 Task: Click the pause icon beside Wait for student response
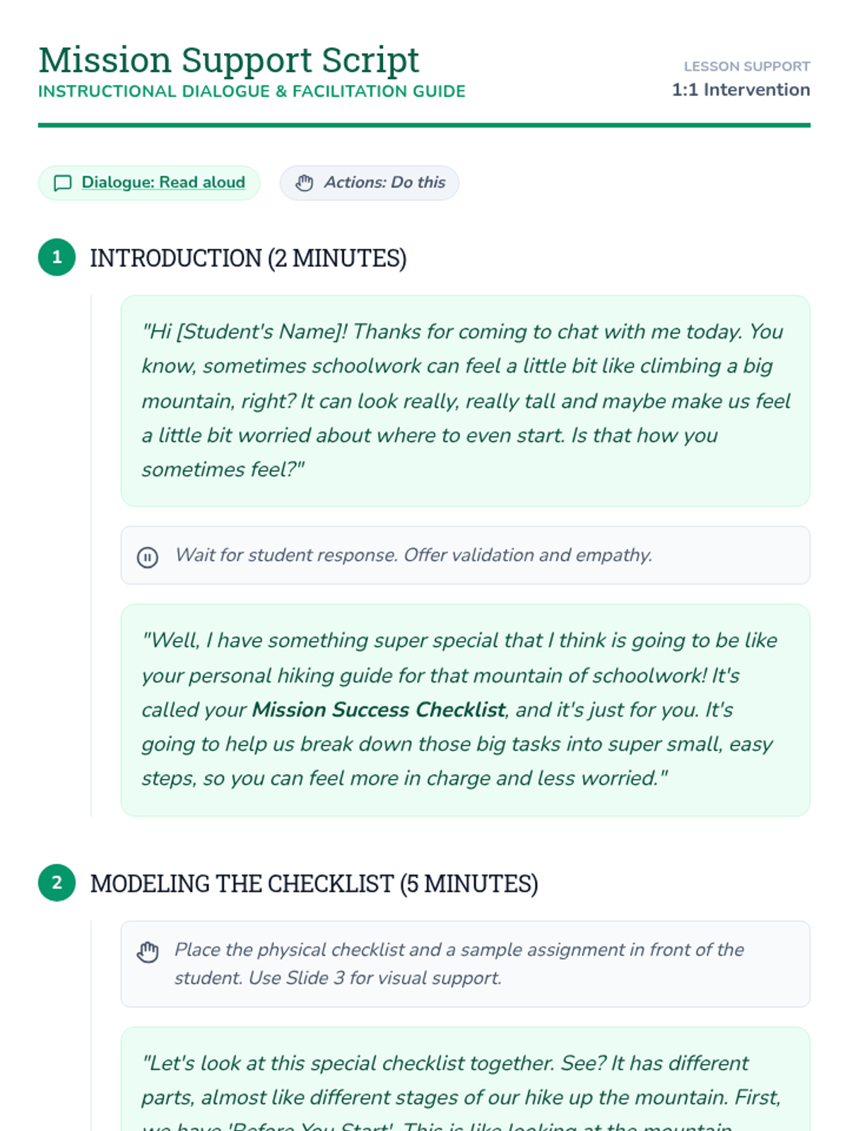click(x=147, y=557)
